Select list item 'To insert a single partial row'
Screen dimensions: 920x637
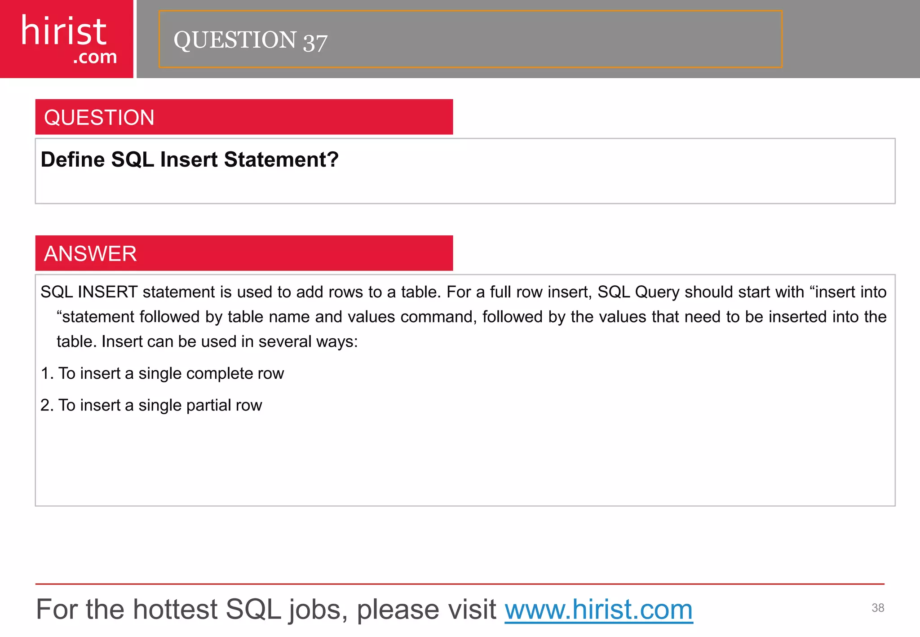pyautogui.click(x=151, y=405)
